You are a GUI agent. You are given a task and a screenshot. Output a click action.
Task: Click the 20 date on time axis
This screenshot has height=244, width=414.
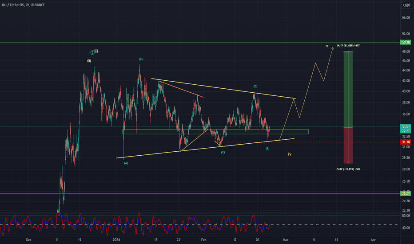pyautogui.click(x=258, y=240)
